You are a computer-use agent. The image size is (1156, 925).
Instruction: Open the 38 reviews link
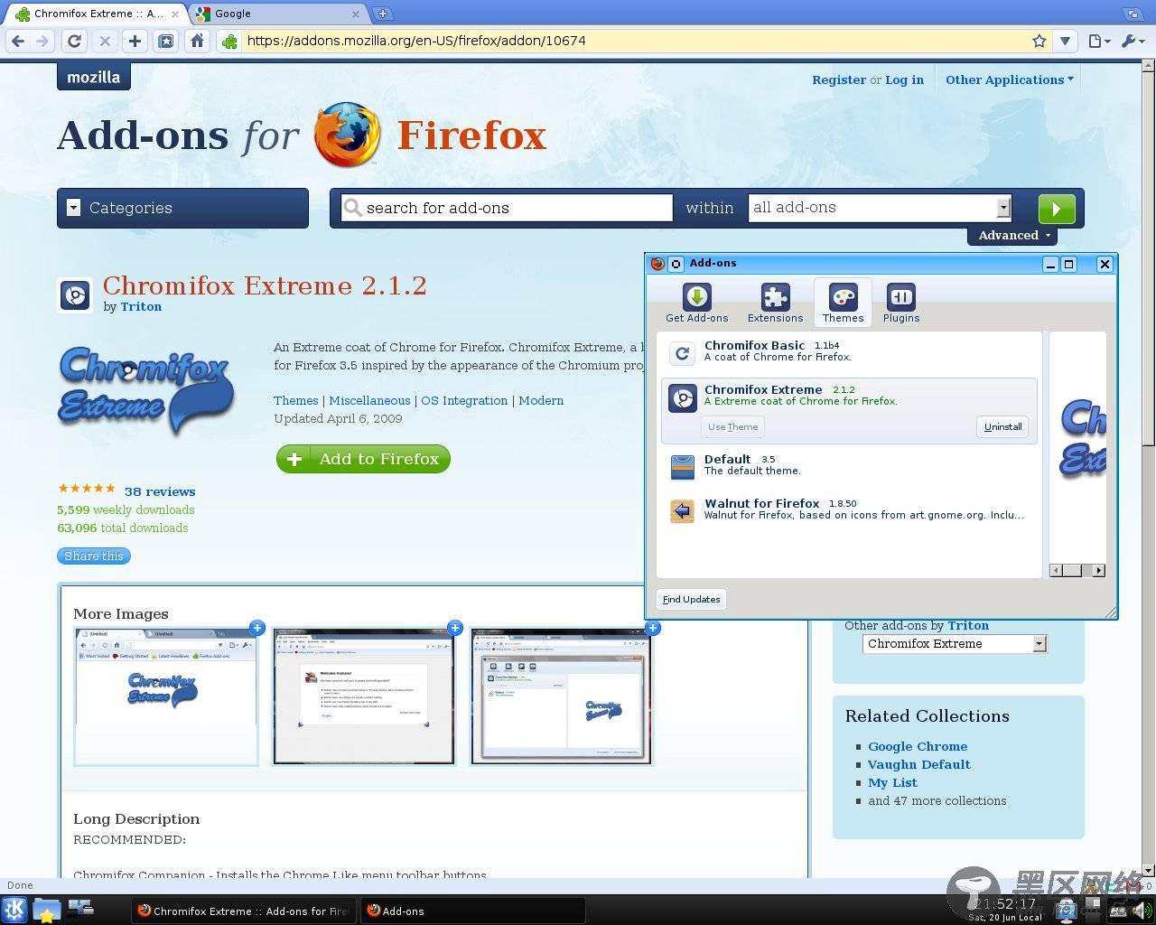point(160,491)
